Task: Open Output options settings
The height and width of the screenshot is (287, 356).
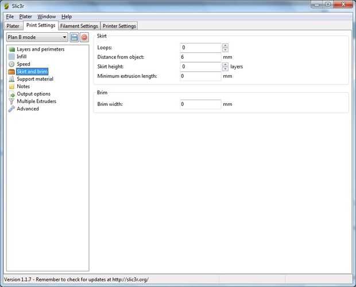Action: point(34,94)
